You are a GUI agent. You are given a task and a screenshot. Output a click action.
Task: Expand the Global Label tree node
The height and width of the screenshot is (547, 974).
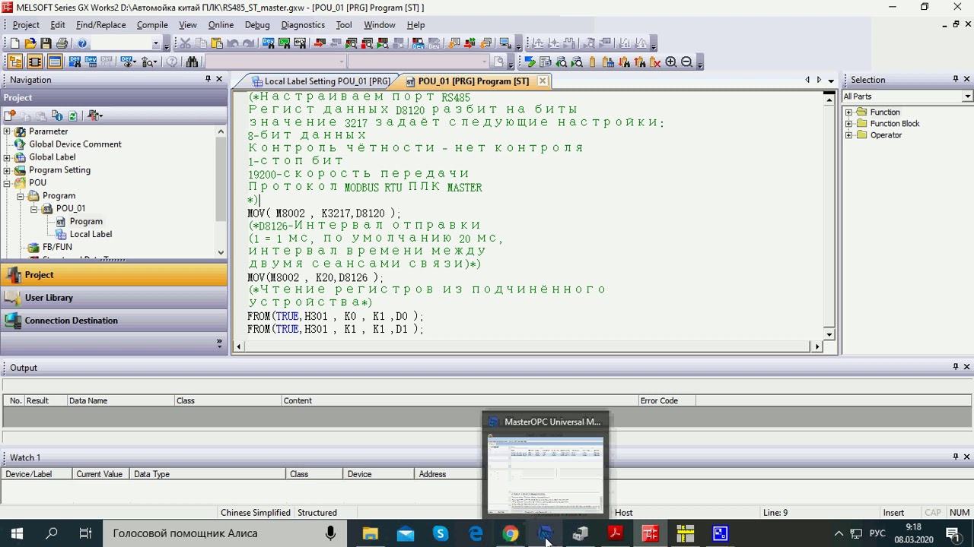coord(7,157)
